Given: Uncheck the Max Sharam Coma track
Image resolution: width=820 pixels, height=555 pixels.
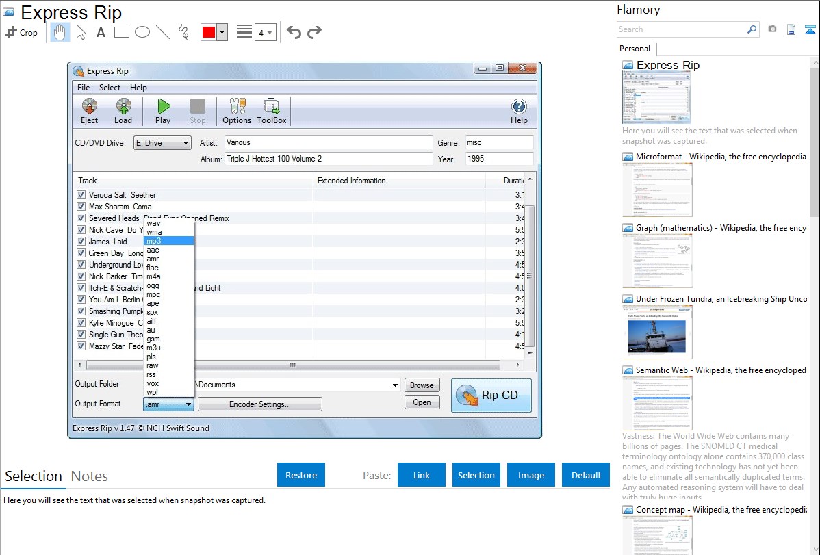Looking at the screenshot, I should pos(81,207).
